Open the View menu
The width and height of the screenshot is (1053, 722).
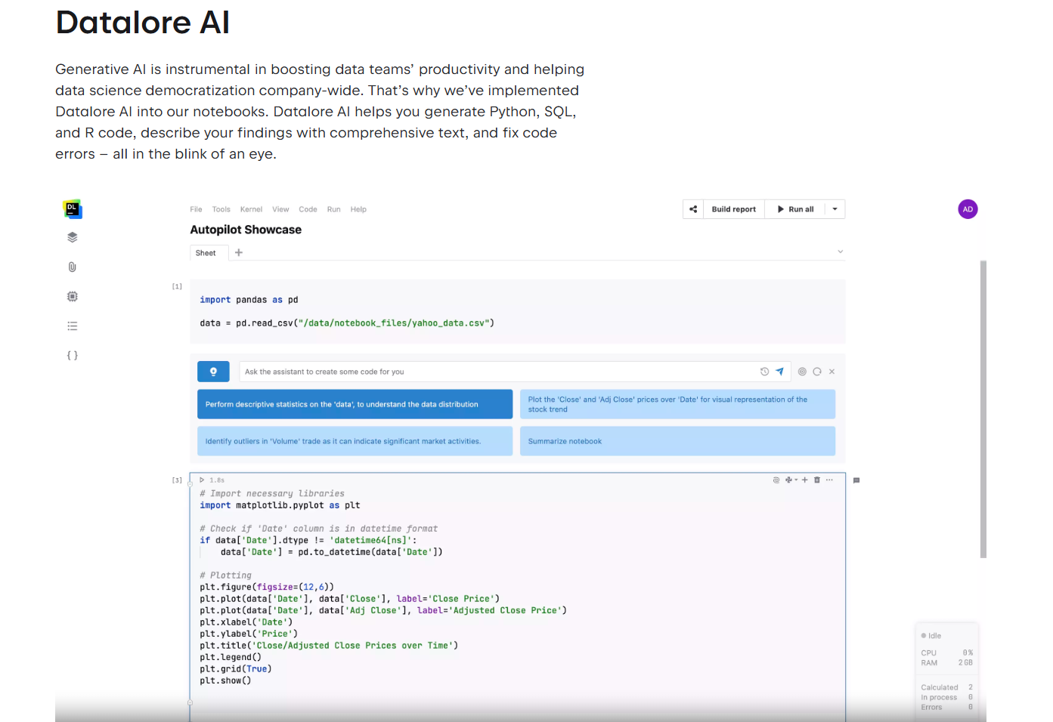click(280, 209)
